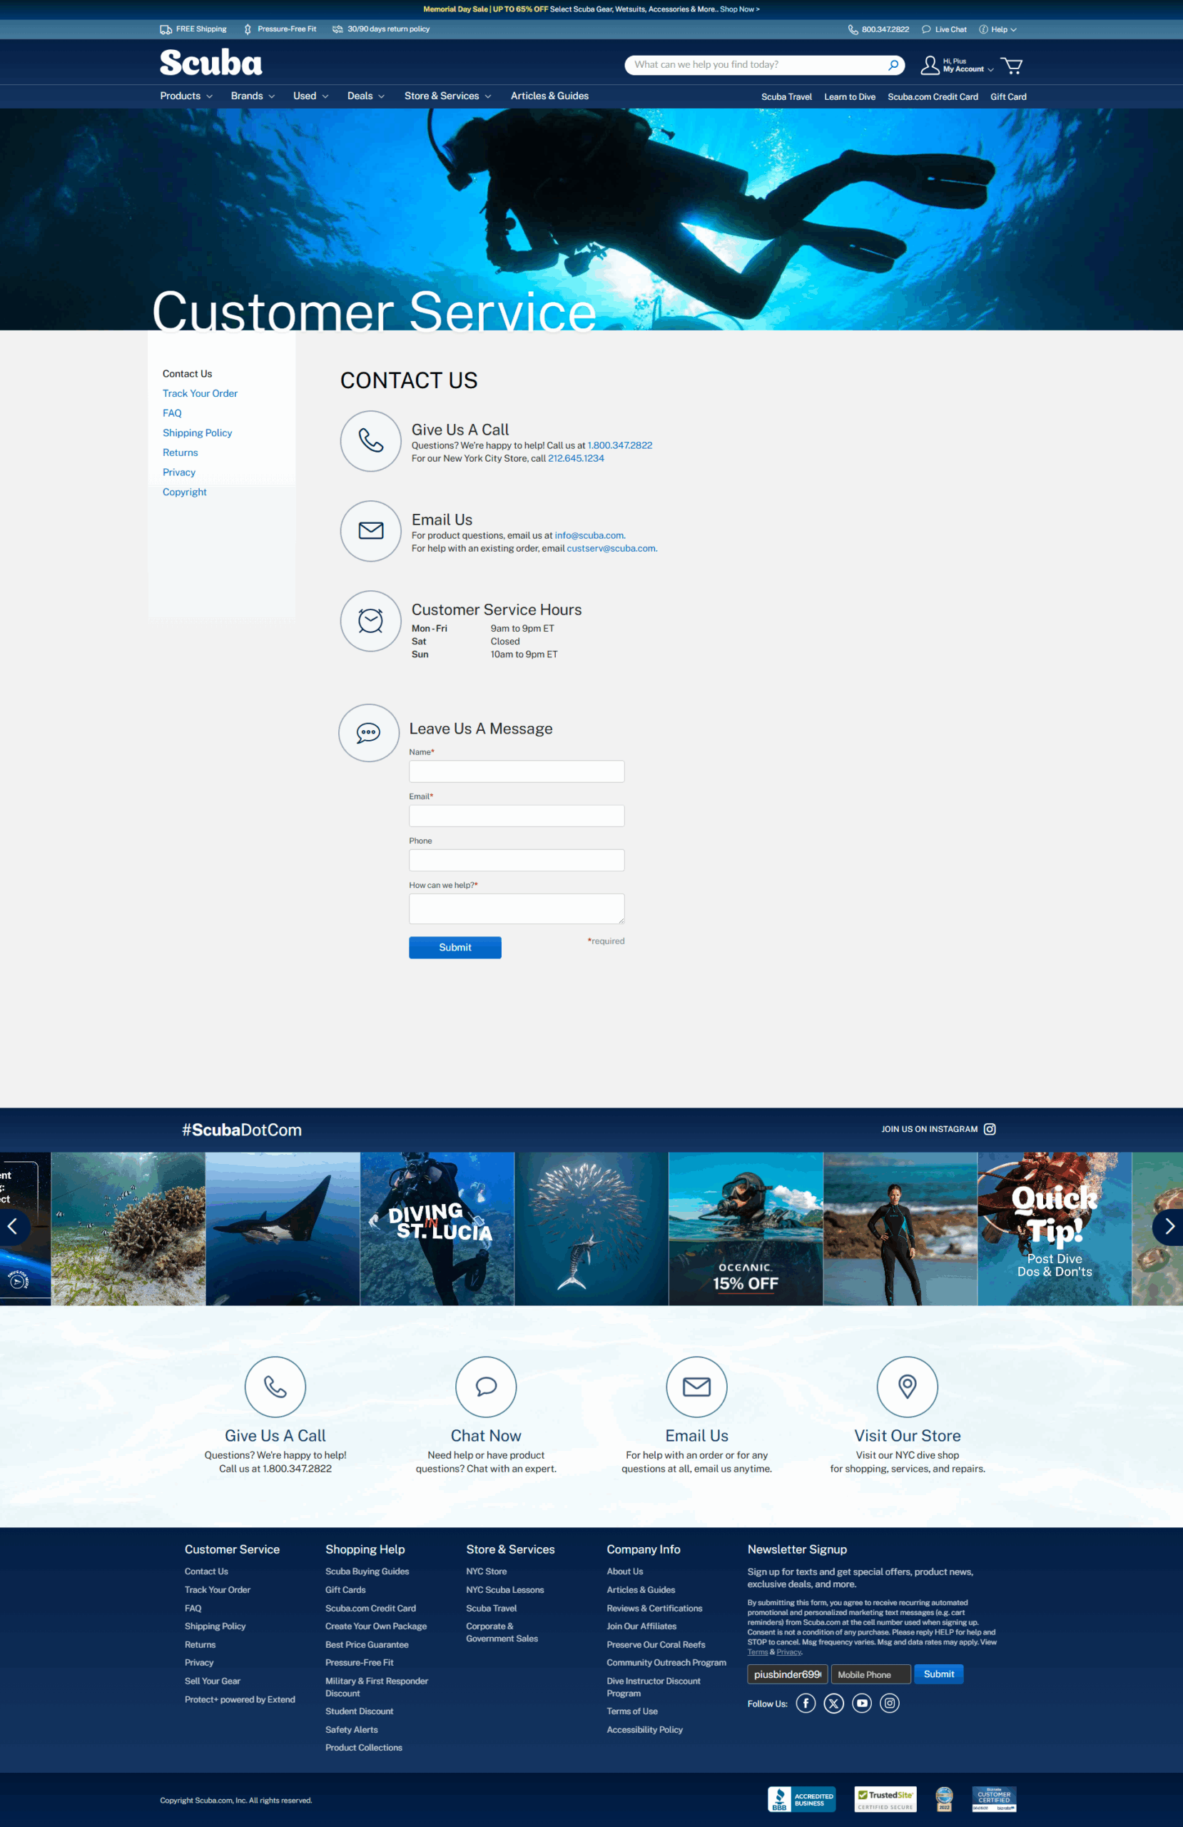Image resolution: width=1183 pixels, height=1827 pixels.
Task: Select Track Your Order in sidebar
Action: [x=200, y=394]
